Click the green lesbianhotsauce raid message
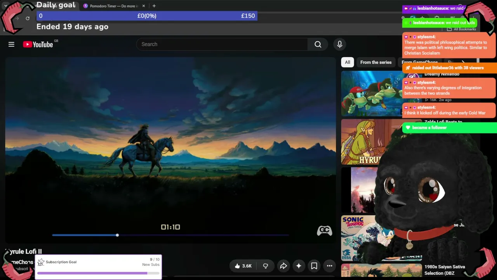The height and width of the screenshot is (280, 497). point(440,23)
